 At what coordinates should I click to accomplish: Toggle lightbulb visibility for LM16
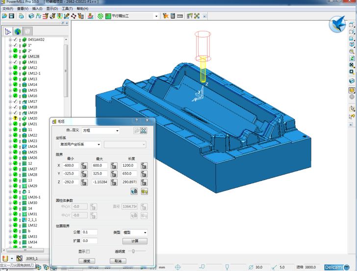(x=20, y=96)
